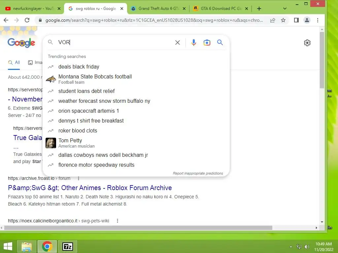Clear the search box with the X
This screenshot has height=253, width=338.
[x=178, y=42]
